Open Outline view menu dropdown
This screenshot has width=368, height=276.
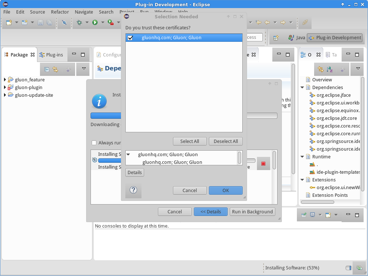[x=358, y=69]
